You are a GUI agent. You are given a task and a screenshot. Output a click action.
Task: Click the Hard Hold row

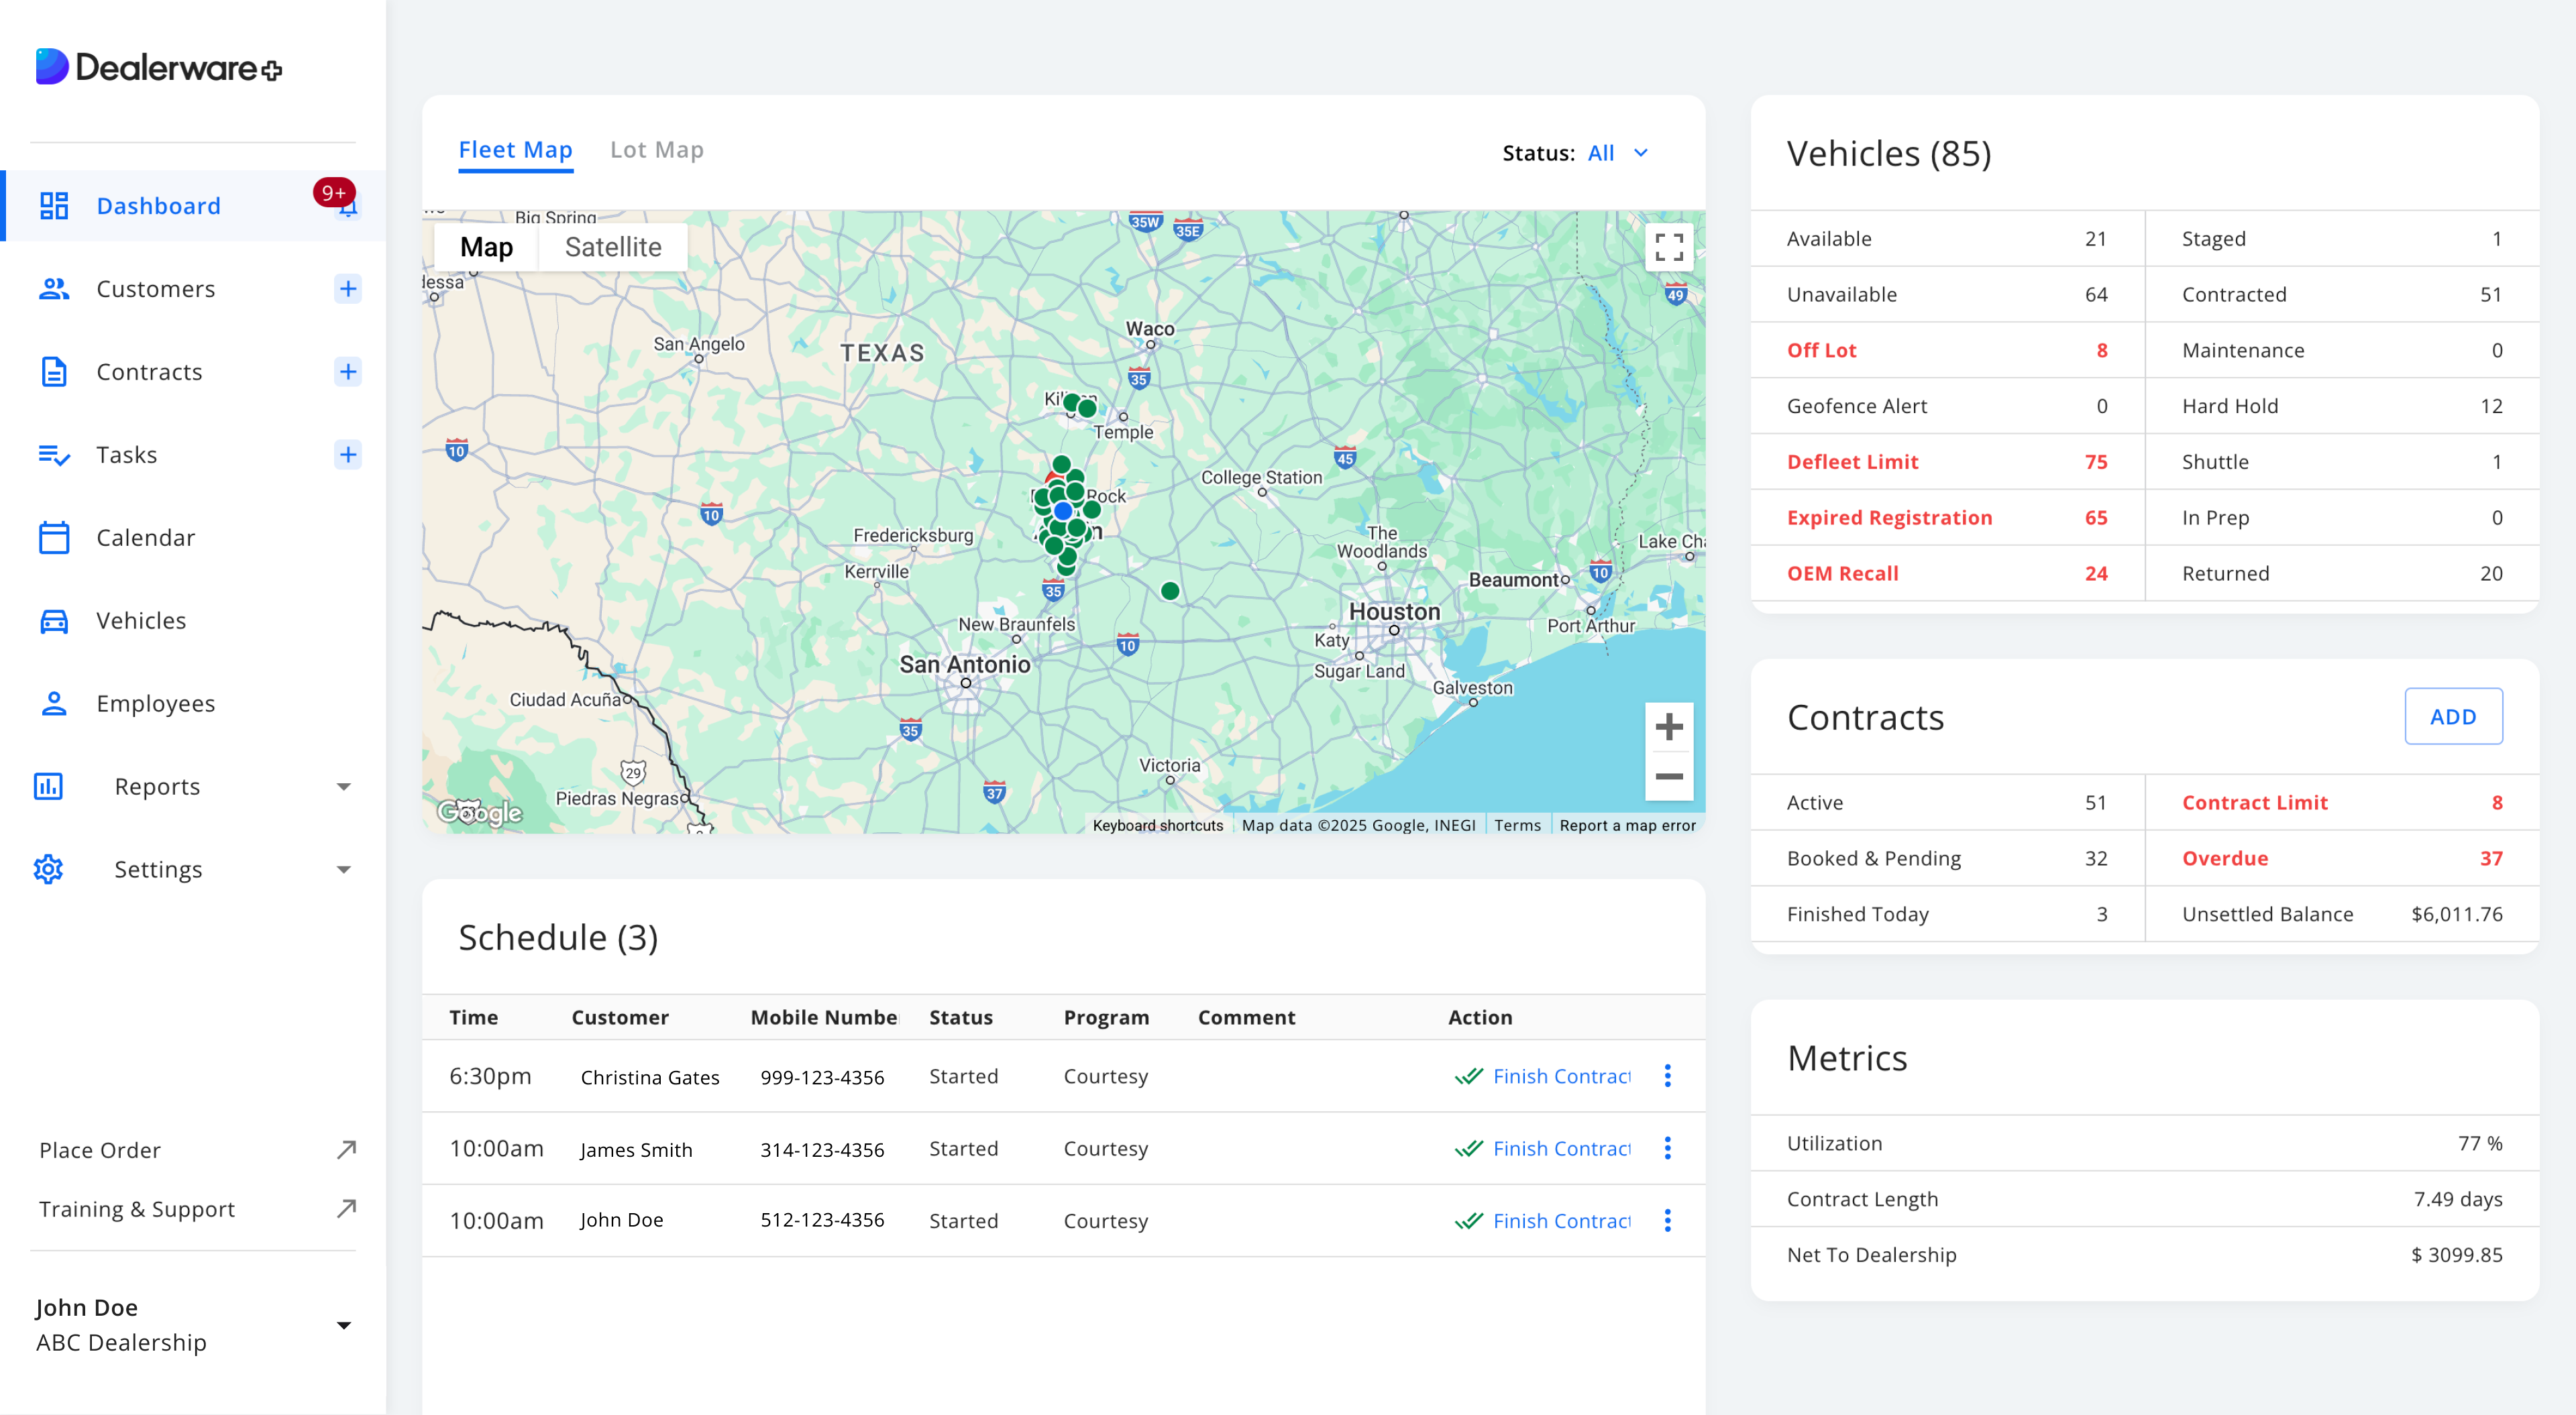pos(2342,405)
